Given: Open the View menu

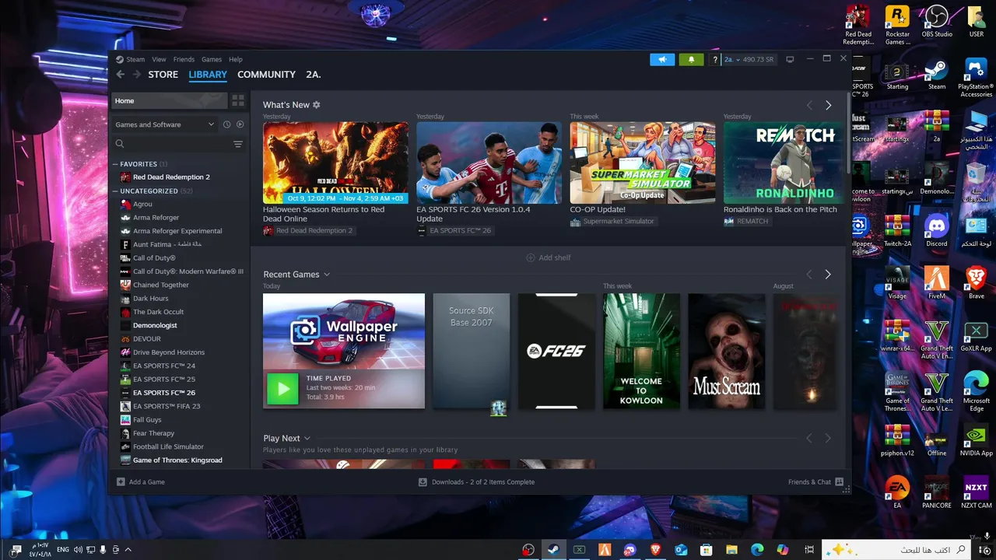Looking at the screenshot, I should click(159, 59).
